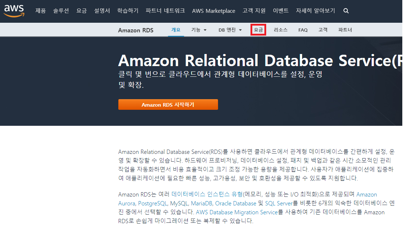Open the 학습하기 menu item
This screenshot has width=408, height=237.
(128, 11)
